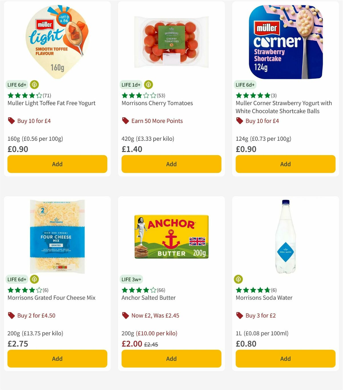Add Anchor Salted Butter to basket

pos(171,359)
